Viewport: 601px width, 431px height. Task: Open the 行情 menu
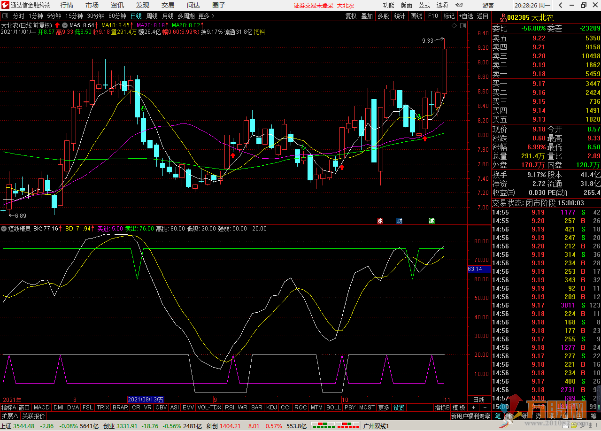67,5
